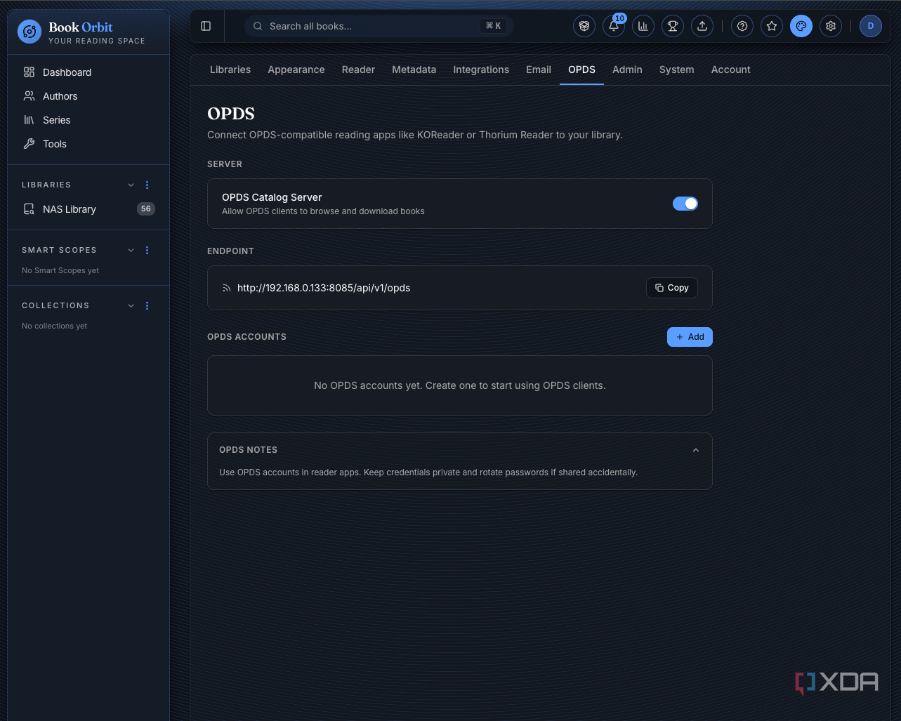Add a new OPDS account

(690, 337)
